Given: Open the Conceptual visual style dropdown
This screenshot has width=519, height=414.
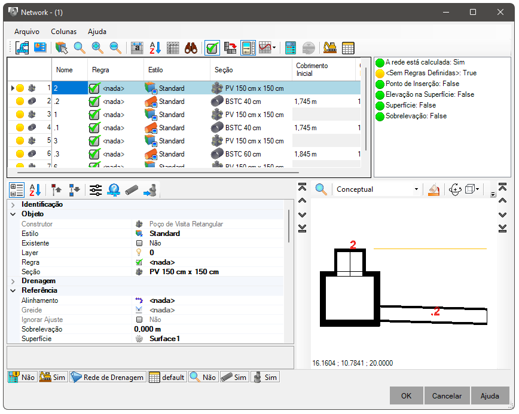Looking at the screenshot, I should tap(416, 189).
